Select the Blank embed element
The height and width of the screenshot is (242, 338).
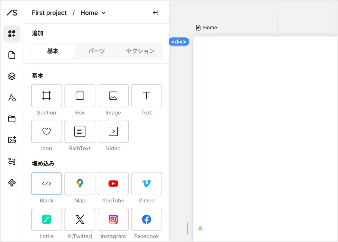click(x=47, y=184)
